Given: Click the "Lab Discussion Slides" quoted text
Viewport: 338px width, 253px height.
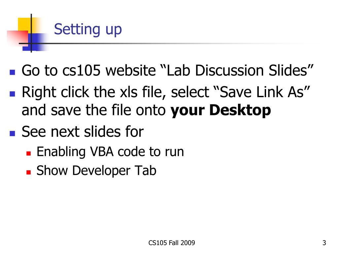Looking at the screenshot, I should point(237,70).
